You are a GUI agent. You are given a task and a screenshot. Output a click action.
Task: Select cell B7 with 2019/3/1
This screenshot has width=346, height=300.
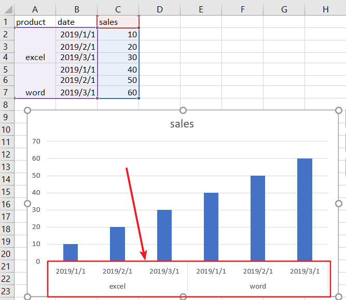76,92
